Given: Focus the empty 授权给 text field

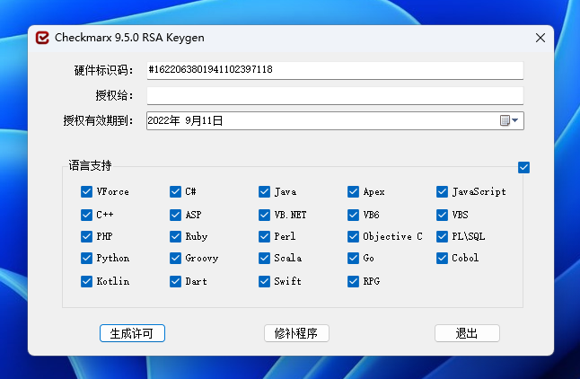Looking at the screenshot, I should tap(335, 95).
